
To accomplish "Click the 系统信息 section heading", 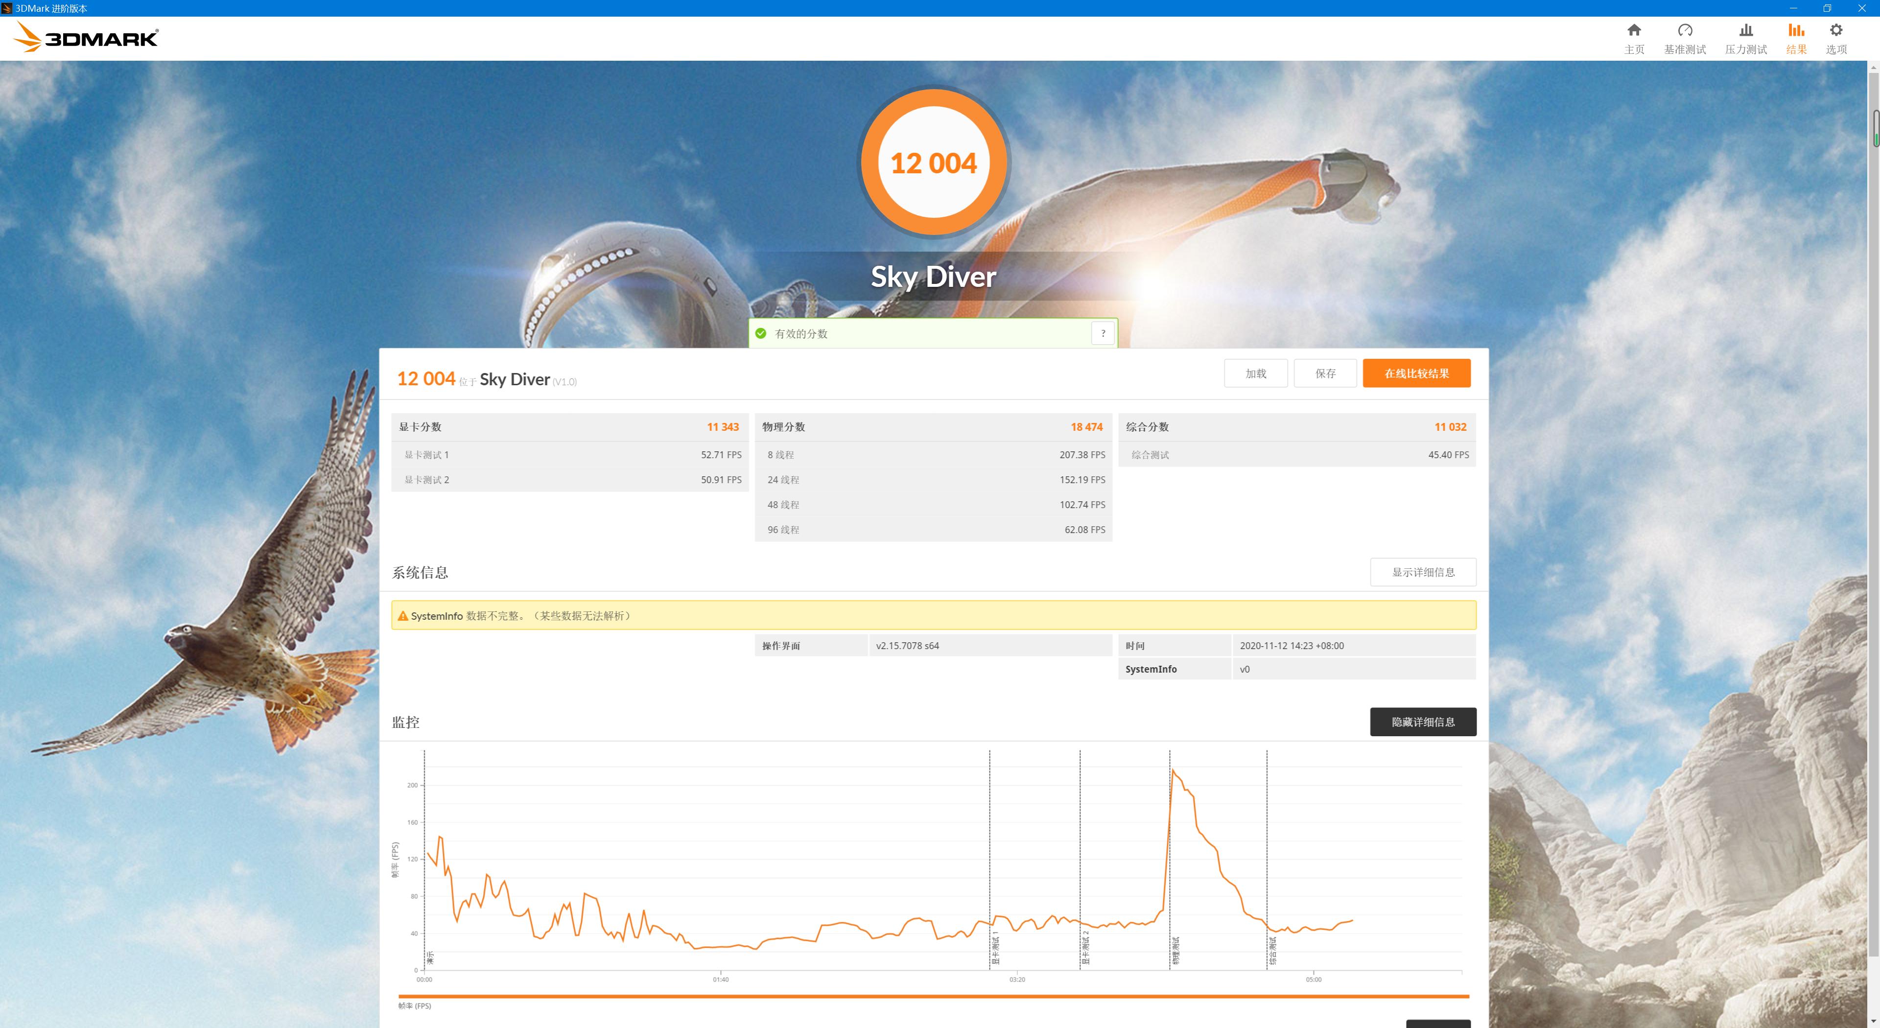I will point(420,573).
